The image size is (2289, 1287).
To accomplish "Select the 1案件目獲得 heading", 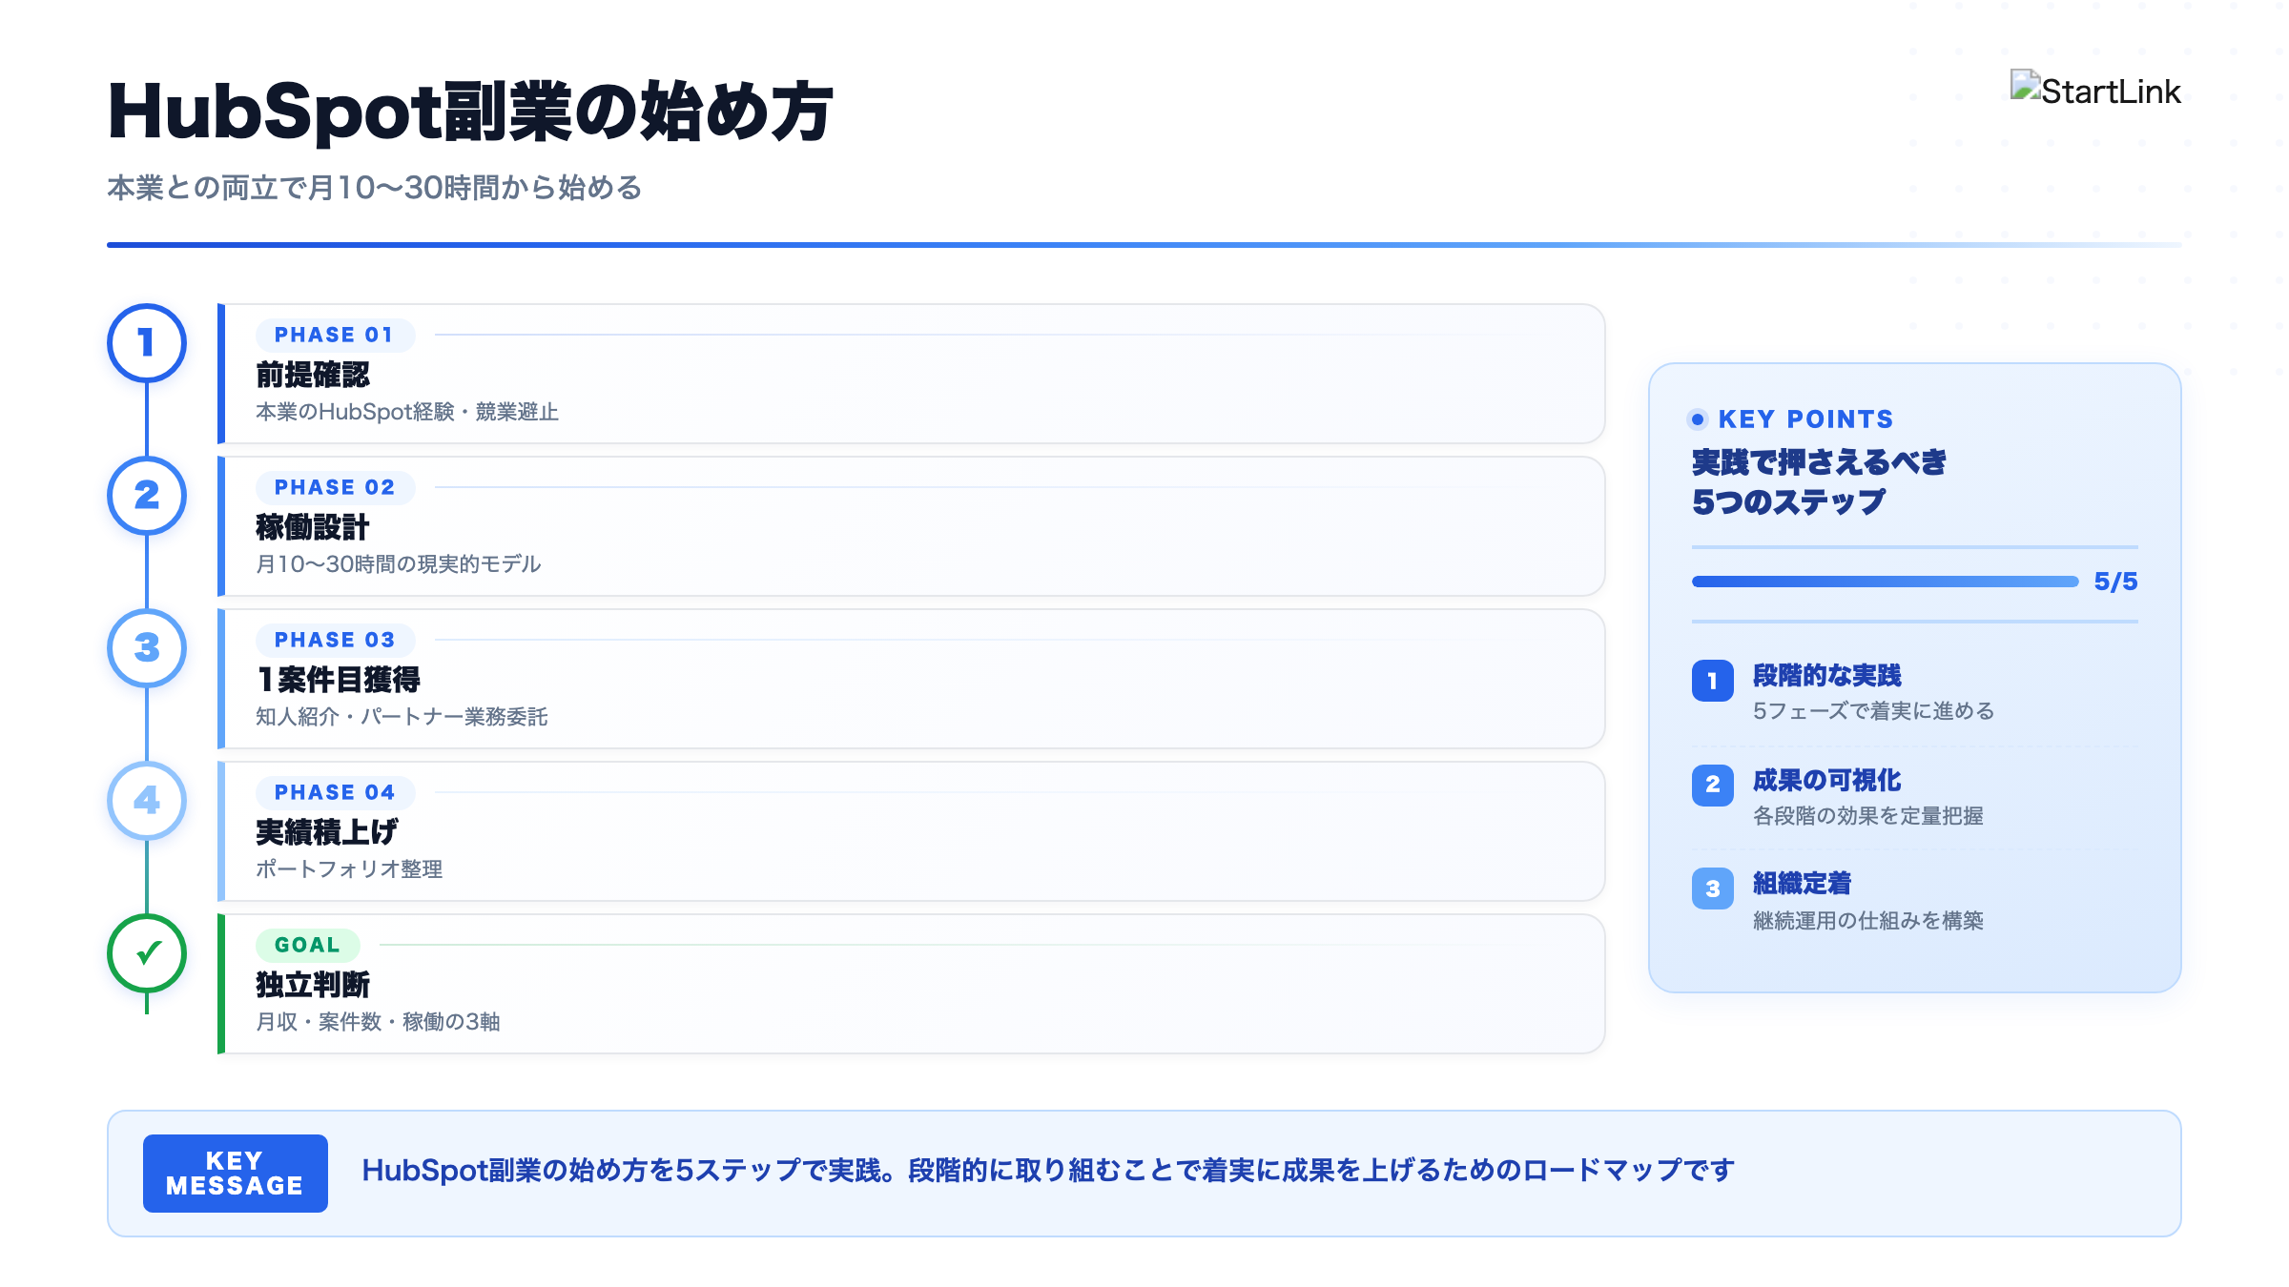I will [339, 680].
